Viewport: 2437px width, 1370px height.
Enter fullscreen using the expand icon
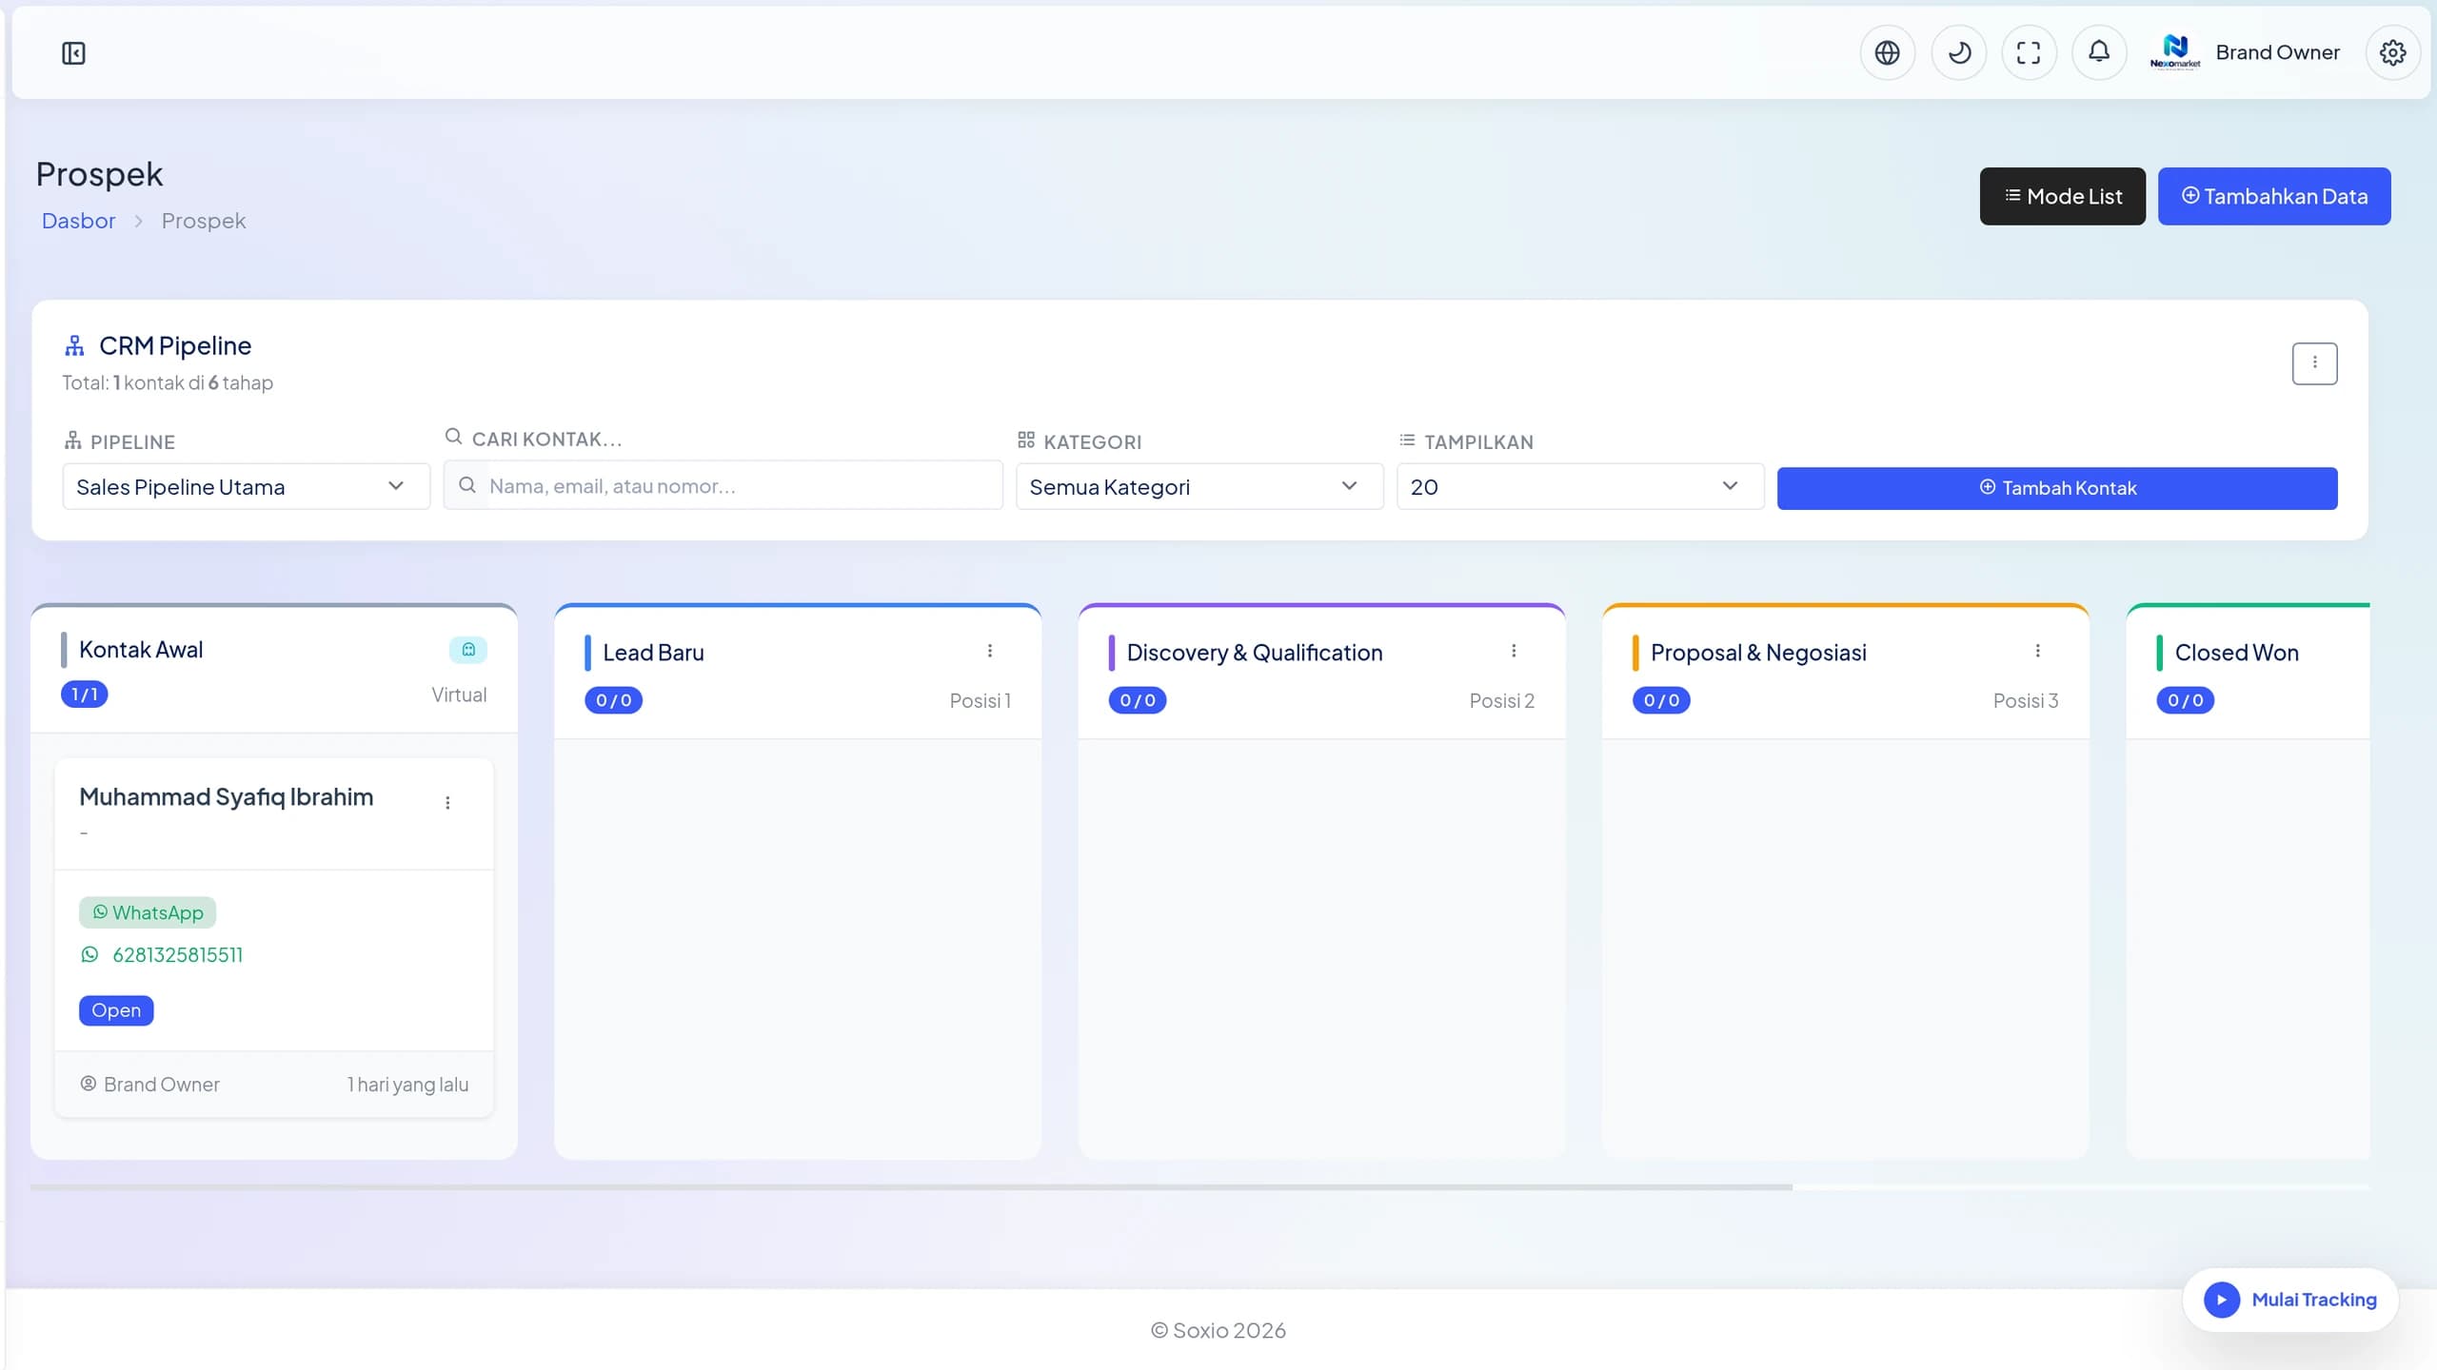tap(2029, 53)
